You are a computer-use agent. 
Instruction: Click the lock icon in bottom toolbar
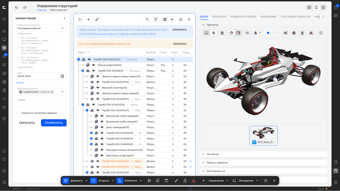pos(185,180)
